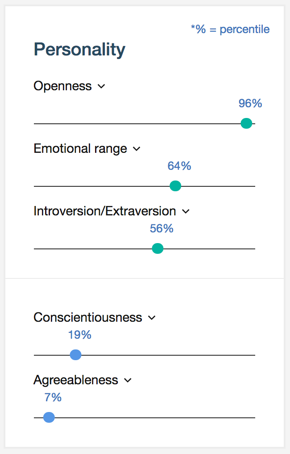Click the 19% Conscientiousness percentile value
This screenshot has width=290, height=454.
[x=80, y=335]
